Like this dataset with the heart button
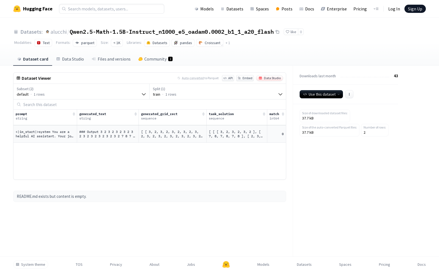 291,32
